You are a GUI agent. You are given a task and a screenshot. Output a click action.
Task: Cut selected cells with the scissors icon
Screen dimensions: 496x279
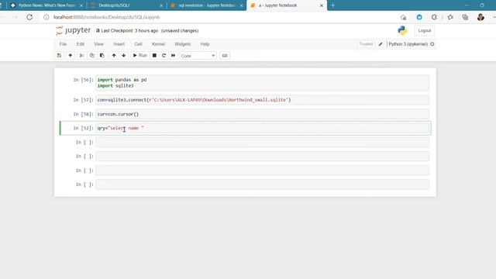tap(81, 55)
